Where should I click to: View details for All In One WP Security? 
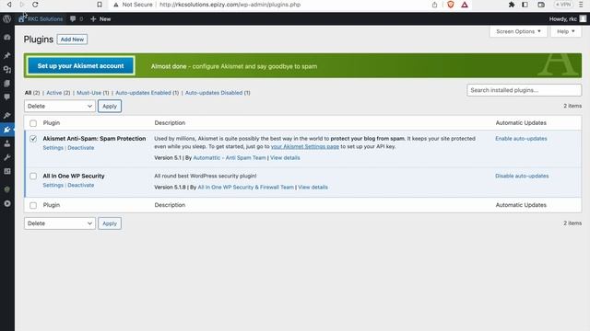coord(313,188)
